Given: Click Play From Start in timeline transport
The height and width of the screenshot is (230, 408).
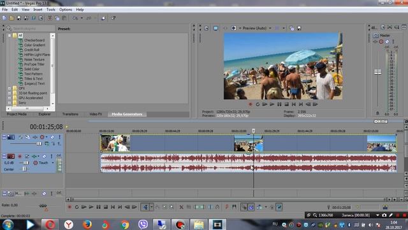Looking at the screenshot, I should (x=84, y=207).
